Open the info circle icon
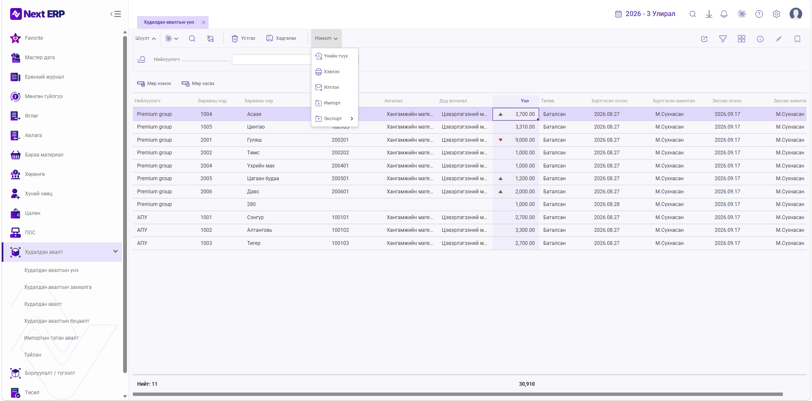Viewport: 812px width, 401px height. click(x=760, y=39)
